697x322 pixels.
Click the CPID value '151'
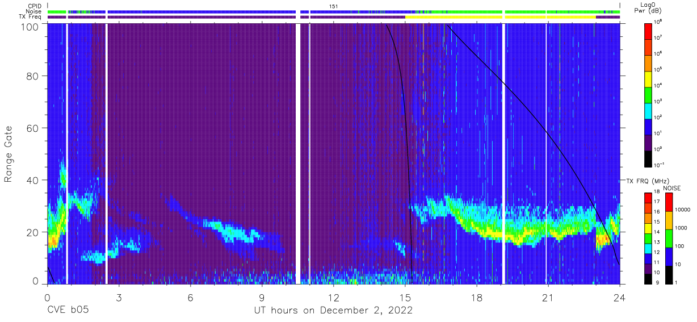point(334,6)
